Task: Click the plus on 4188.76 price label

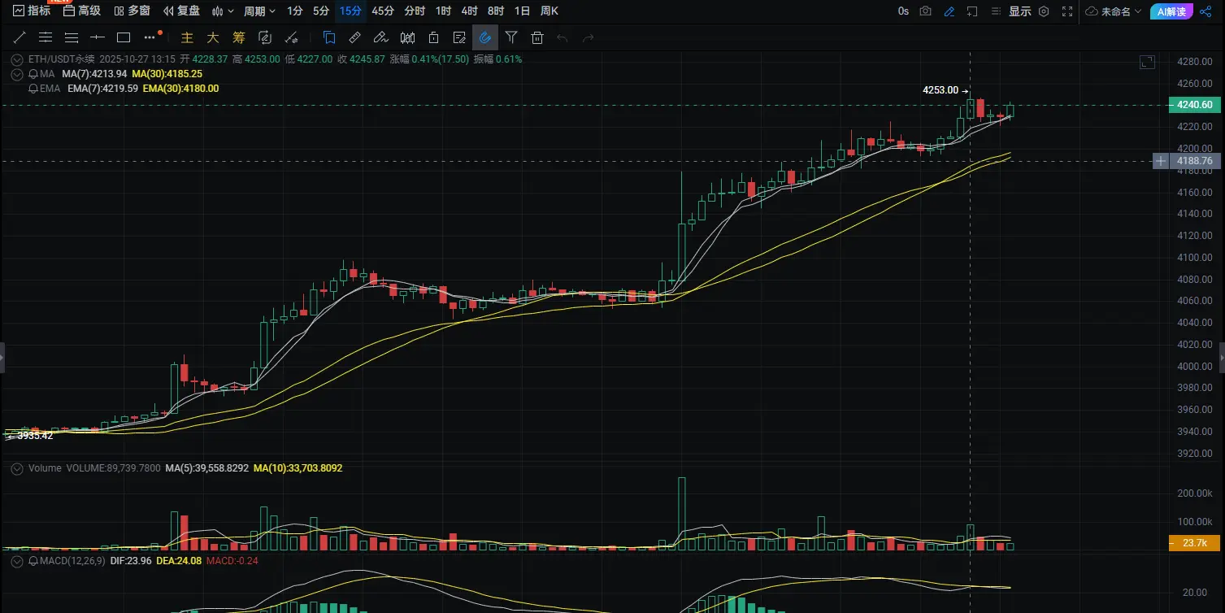Action: (x=1161, y=161)
